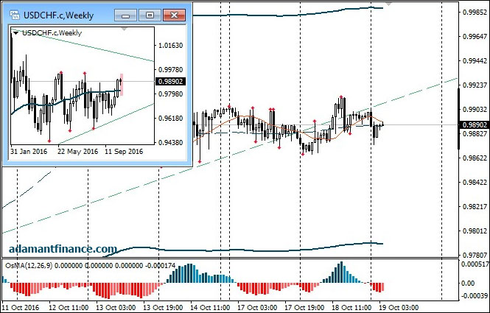Click the 0.94380 value in Weekly window scale
This screenshot has width=490, height=313.
click(x=171, y=142)
